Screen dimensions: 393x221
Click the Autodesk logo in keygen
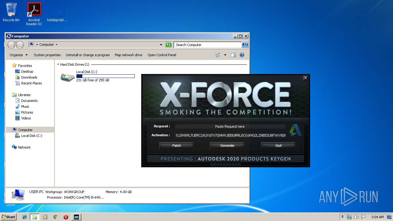(295, 130)
